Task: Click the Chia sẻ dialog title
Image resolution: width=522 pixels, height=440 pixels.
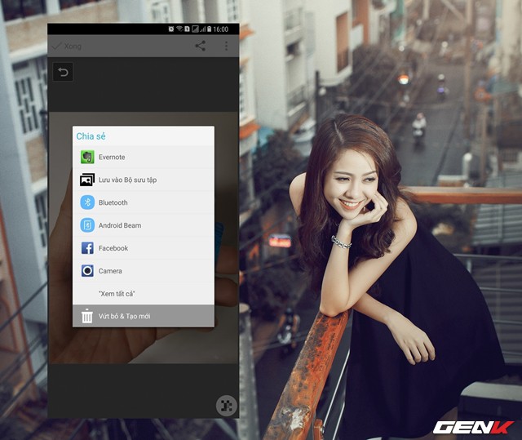Action: [x=91, y=136]
